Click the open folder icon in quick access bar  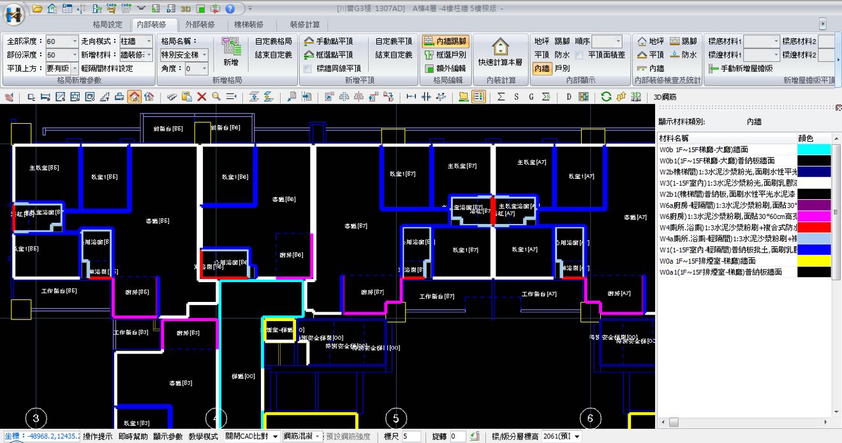click(x=38, y=8)
